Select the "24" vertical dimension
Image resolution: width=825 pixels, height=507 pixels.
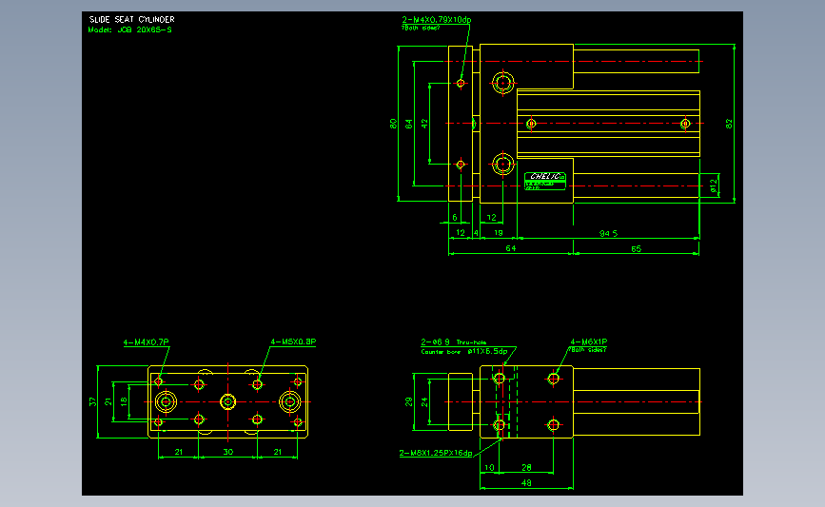[424, 402]
